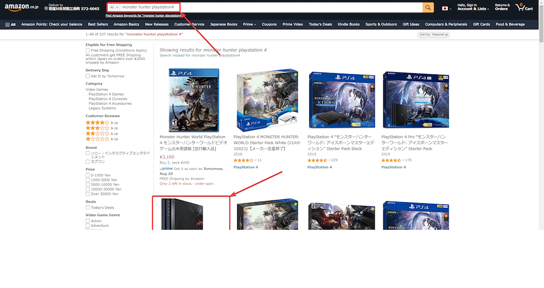Select PlayStation 4 Games category
544x288 pixels.
106,94
